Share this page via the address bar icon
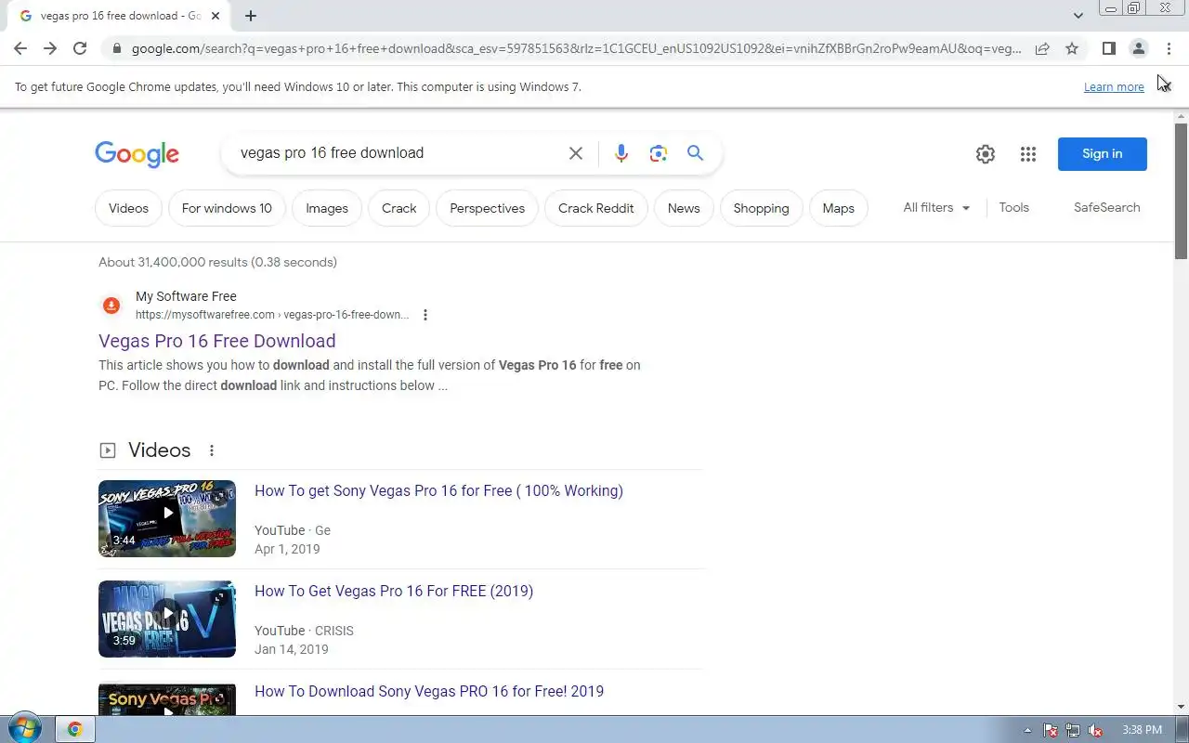The height and width of the screenshot is (743, 1189). coord(1042,48)
